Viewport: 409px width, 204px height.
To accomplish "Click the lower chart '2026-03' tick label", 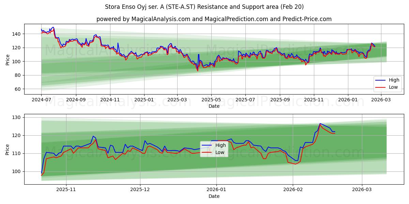I will [x=362, y=190].
